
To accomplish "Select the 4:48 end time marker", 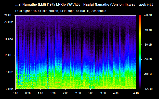I will pyautogui.click(x=136, y=93).
